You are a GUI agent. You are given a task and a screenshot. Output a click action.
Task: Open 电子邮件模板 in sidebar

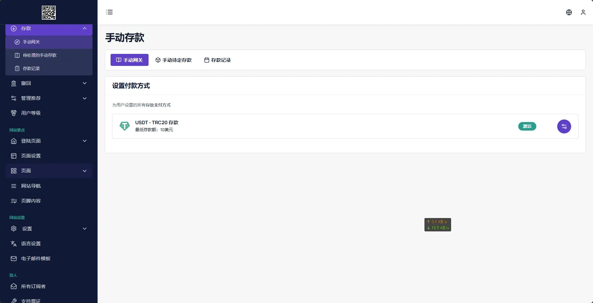click(35, 259)
